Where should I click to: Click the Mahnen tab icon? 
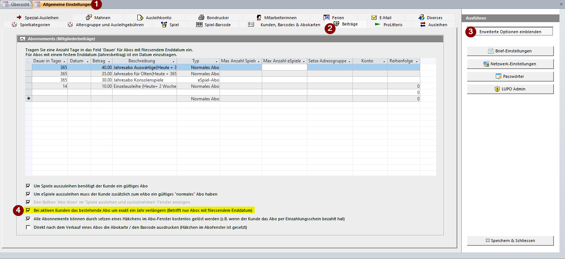click(x=88, y=17)
